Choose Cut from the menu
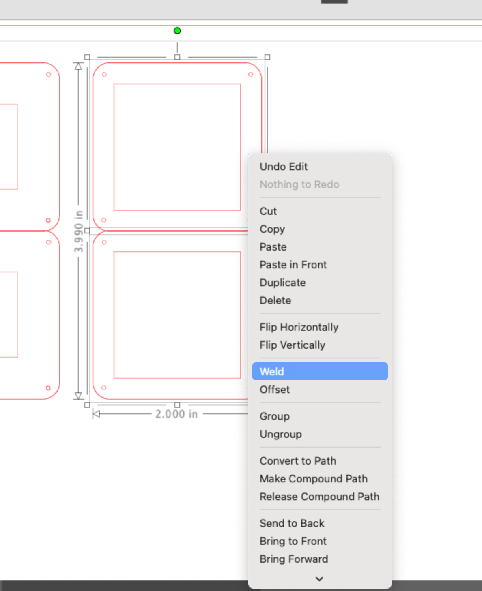Image resolution: width=482 pixels, height=591 pixels. 268,211
